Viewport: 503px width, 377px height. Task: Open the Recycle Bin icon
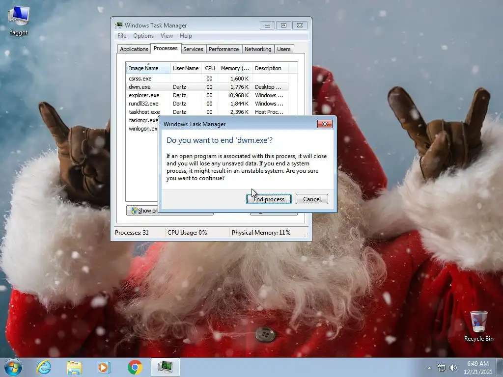478,326
